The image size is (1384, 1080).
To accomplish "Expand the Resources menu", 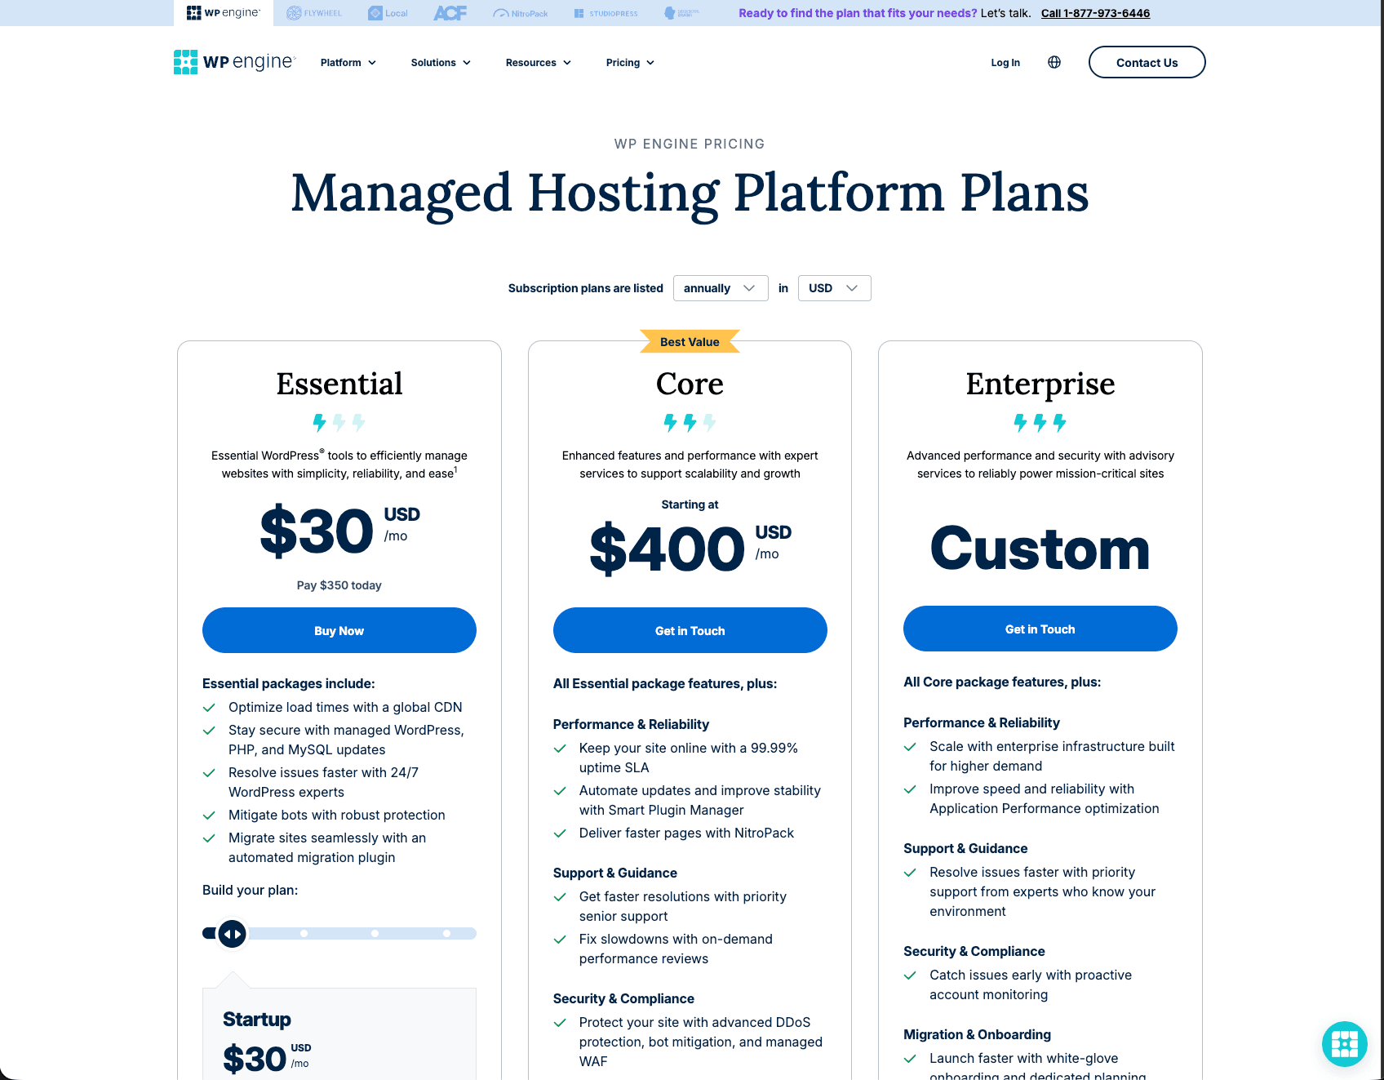I will pos(539,63).
